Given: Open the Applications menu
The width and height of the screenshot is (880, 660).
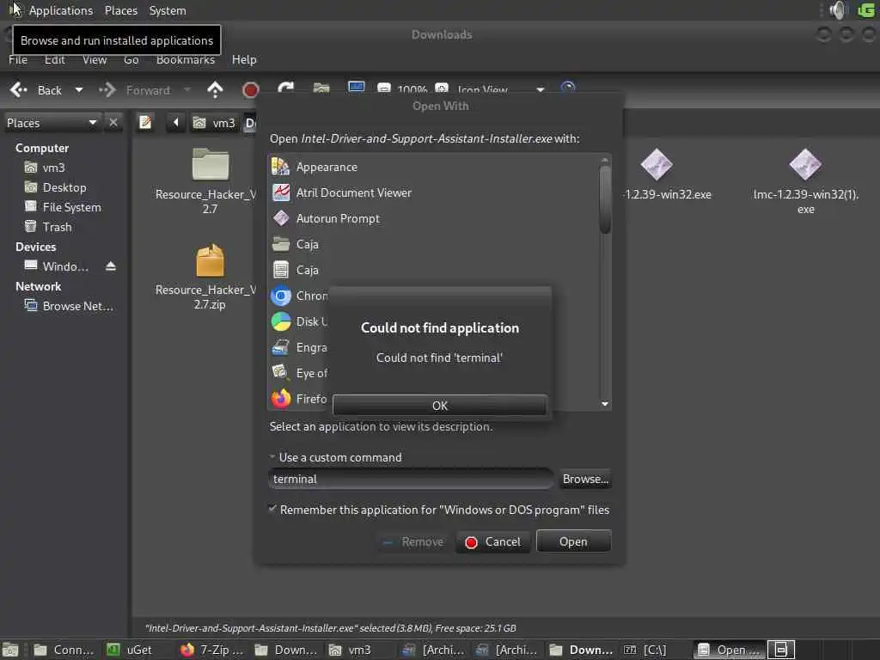Looking at the screenshot, I should [61, 10].
